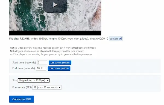Click the black control bar under video

pos(55,33)
